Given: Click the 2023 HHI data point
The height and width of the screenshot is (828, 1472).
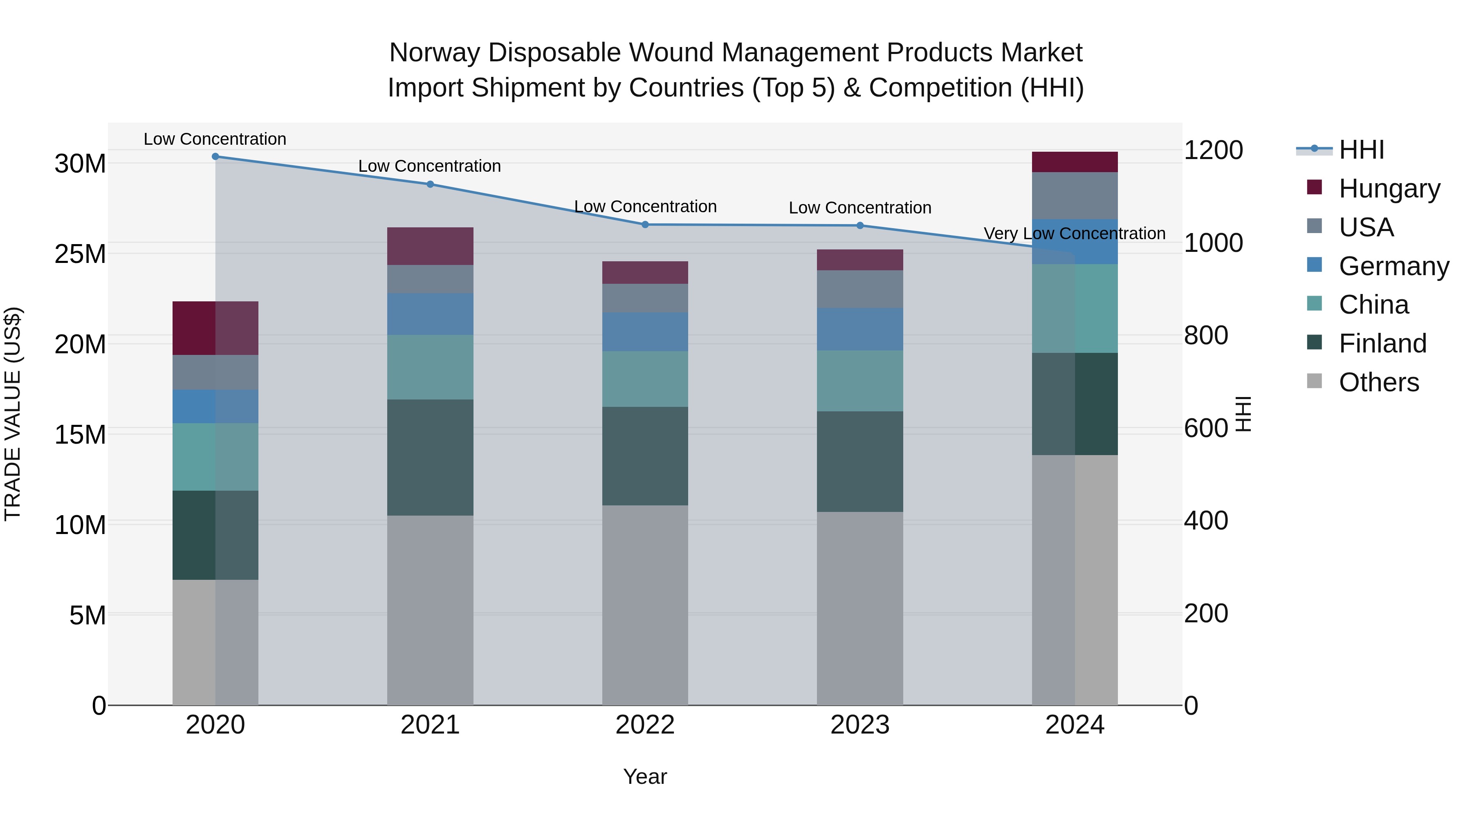Looking at the screenshot, I should pos(860,226).
